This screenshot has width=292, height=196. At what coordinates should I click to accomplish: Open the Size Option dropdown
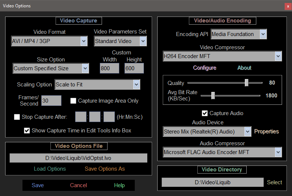(x=85, y=68)
